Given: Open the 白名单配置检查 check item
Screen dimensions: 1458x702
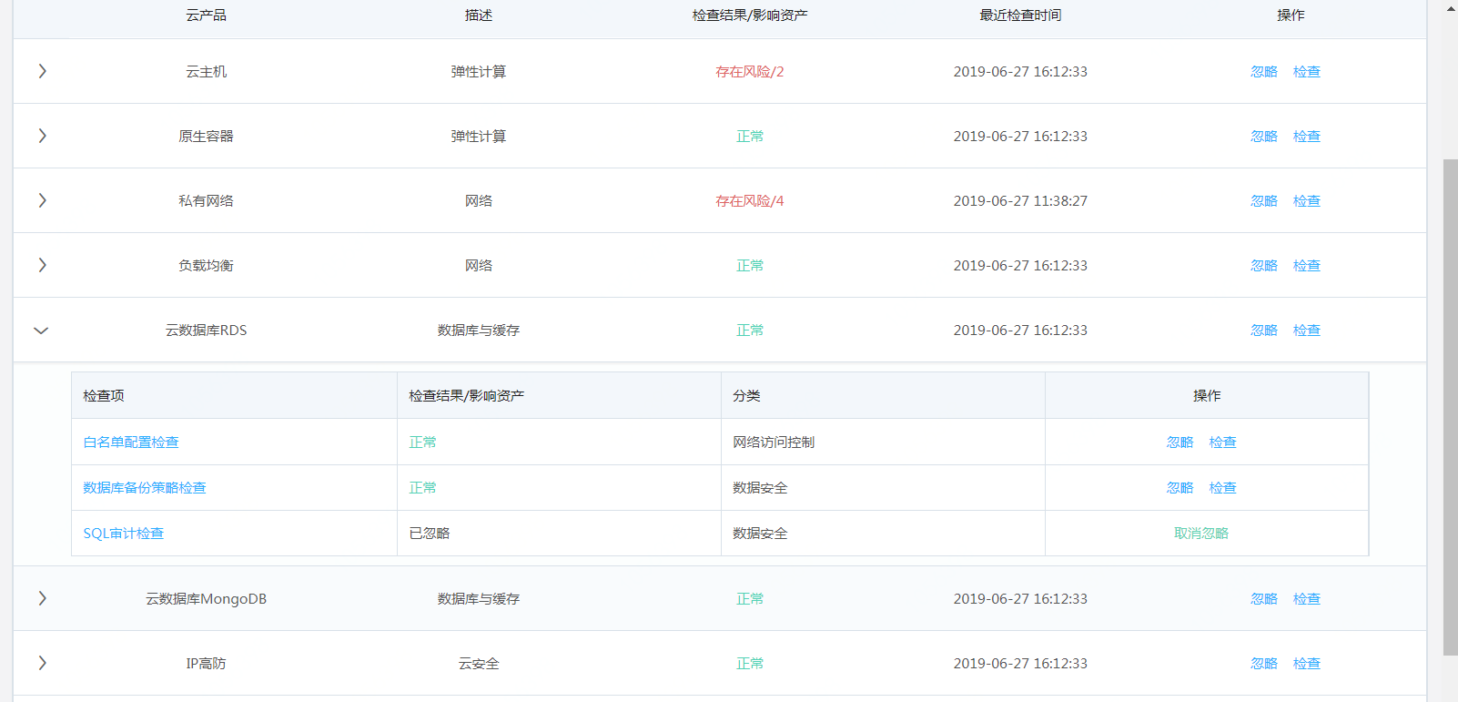Looking at the screenshot, I should tap(131, 443).
